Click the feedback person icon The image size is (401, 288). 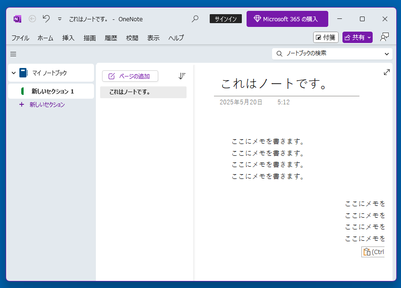click(x=384, y=37)
